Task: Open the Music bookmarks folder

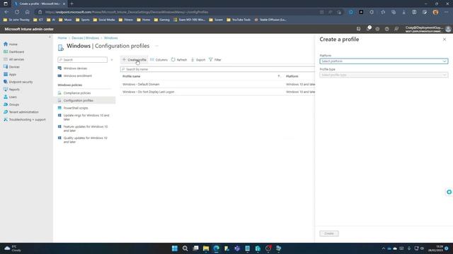Action: (x=65, y=20)
